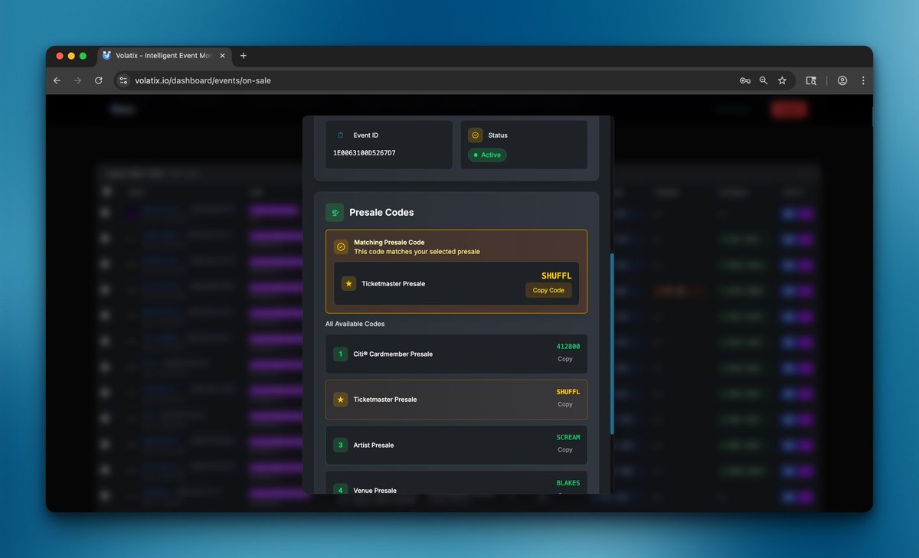Click the Presale Codes heading
This screenshot has width=919, height=558.
click(381, 212)
